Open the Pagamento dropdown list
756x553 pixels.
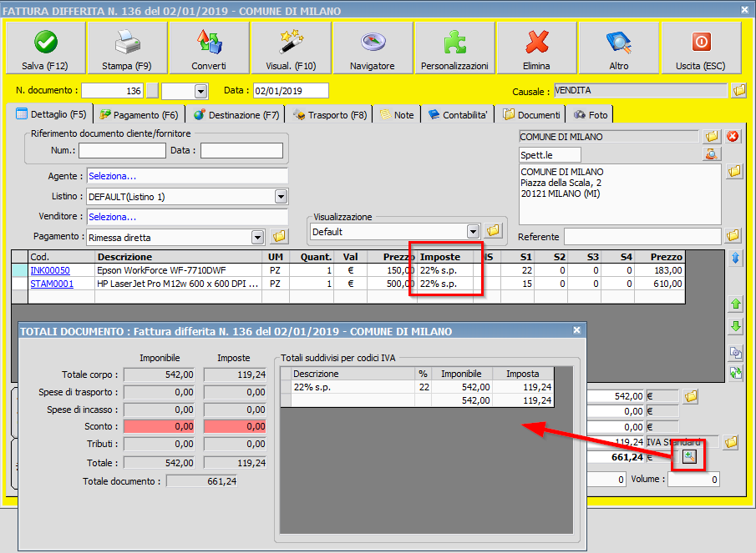(257, 237)
